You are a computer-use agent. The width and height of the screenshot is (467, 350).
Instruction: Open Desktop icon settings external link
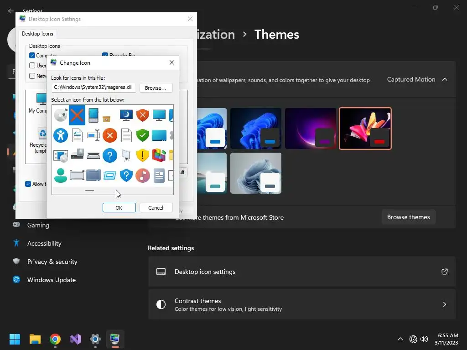(444, 272)
